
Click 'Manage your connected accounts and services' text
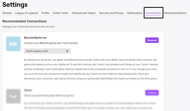pos(28,26)
